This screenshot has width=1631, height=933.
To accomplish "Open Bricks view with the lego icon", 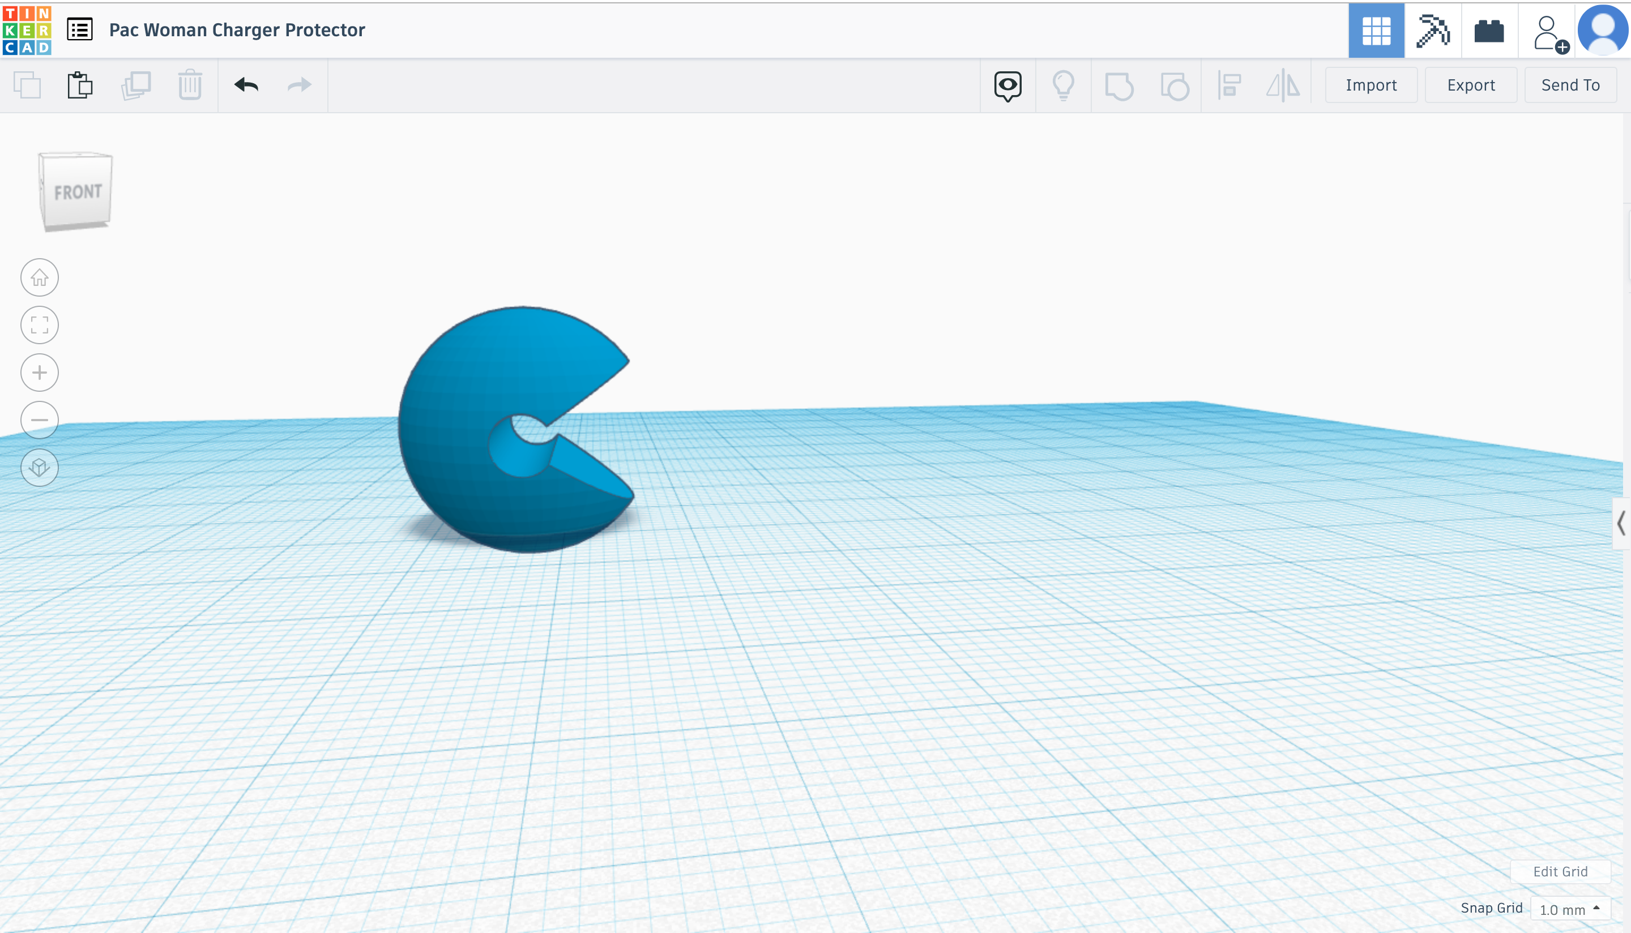I will [1489, 30].
